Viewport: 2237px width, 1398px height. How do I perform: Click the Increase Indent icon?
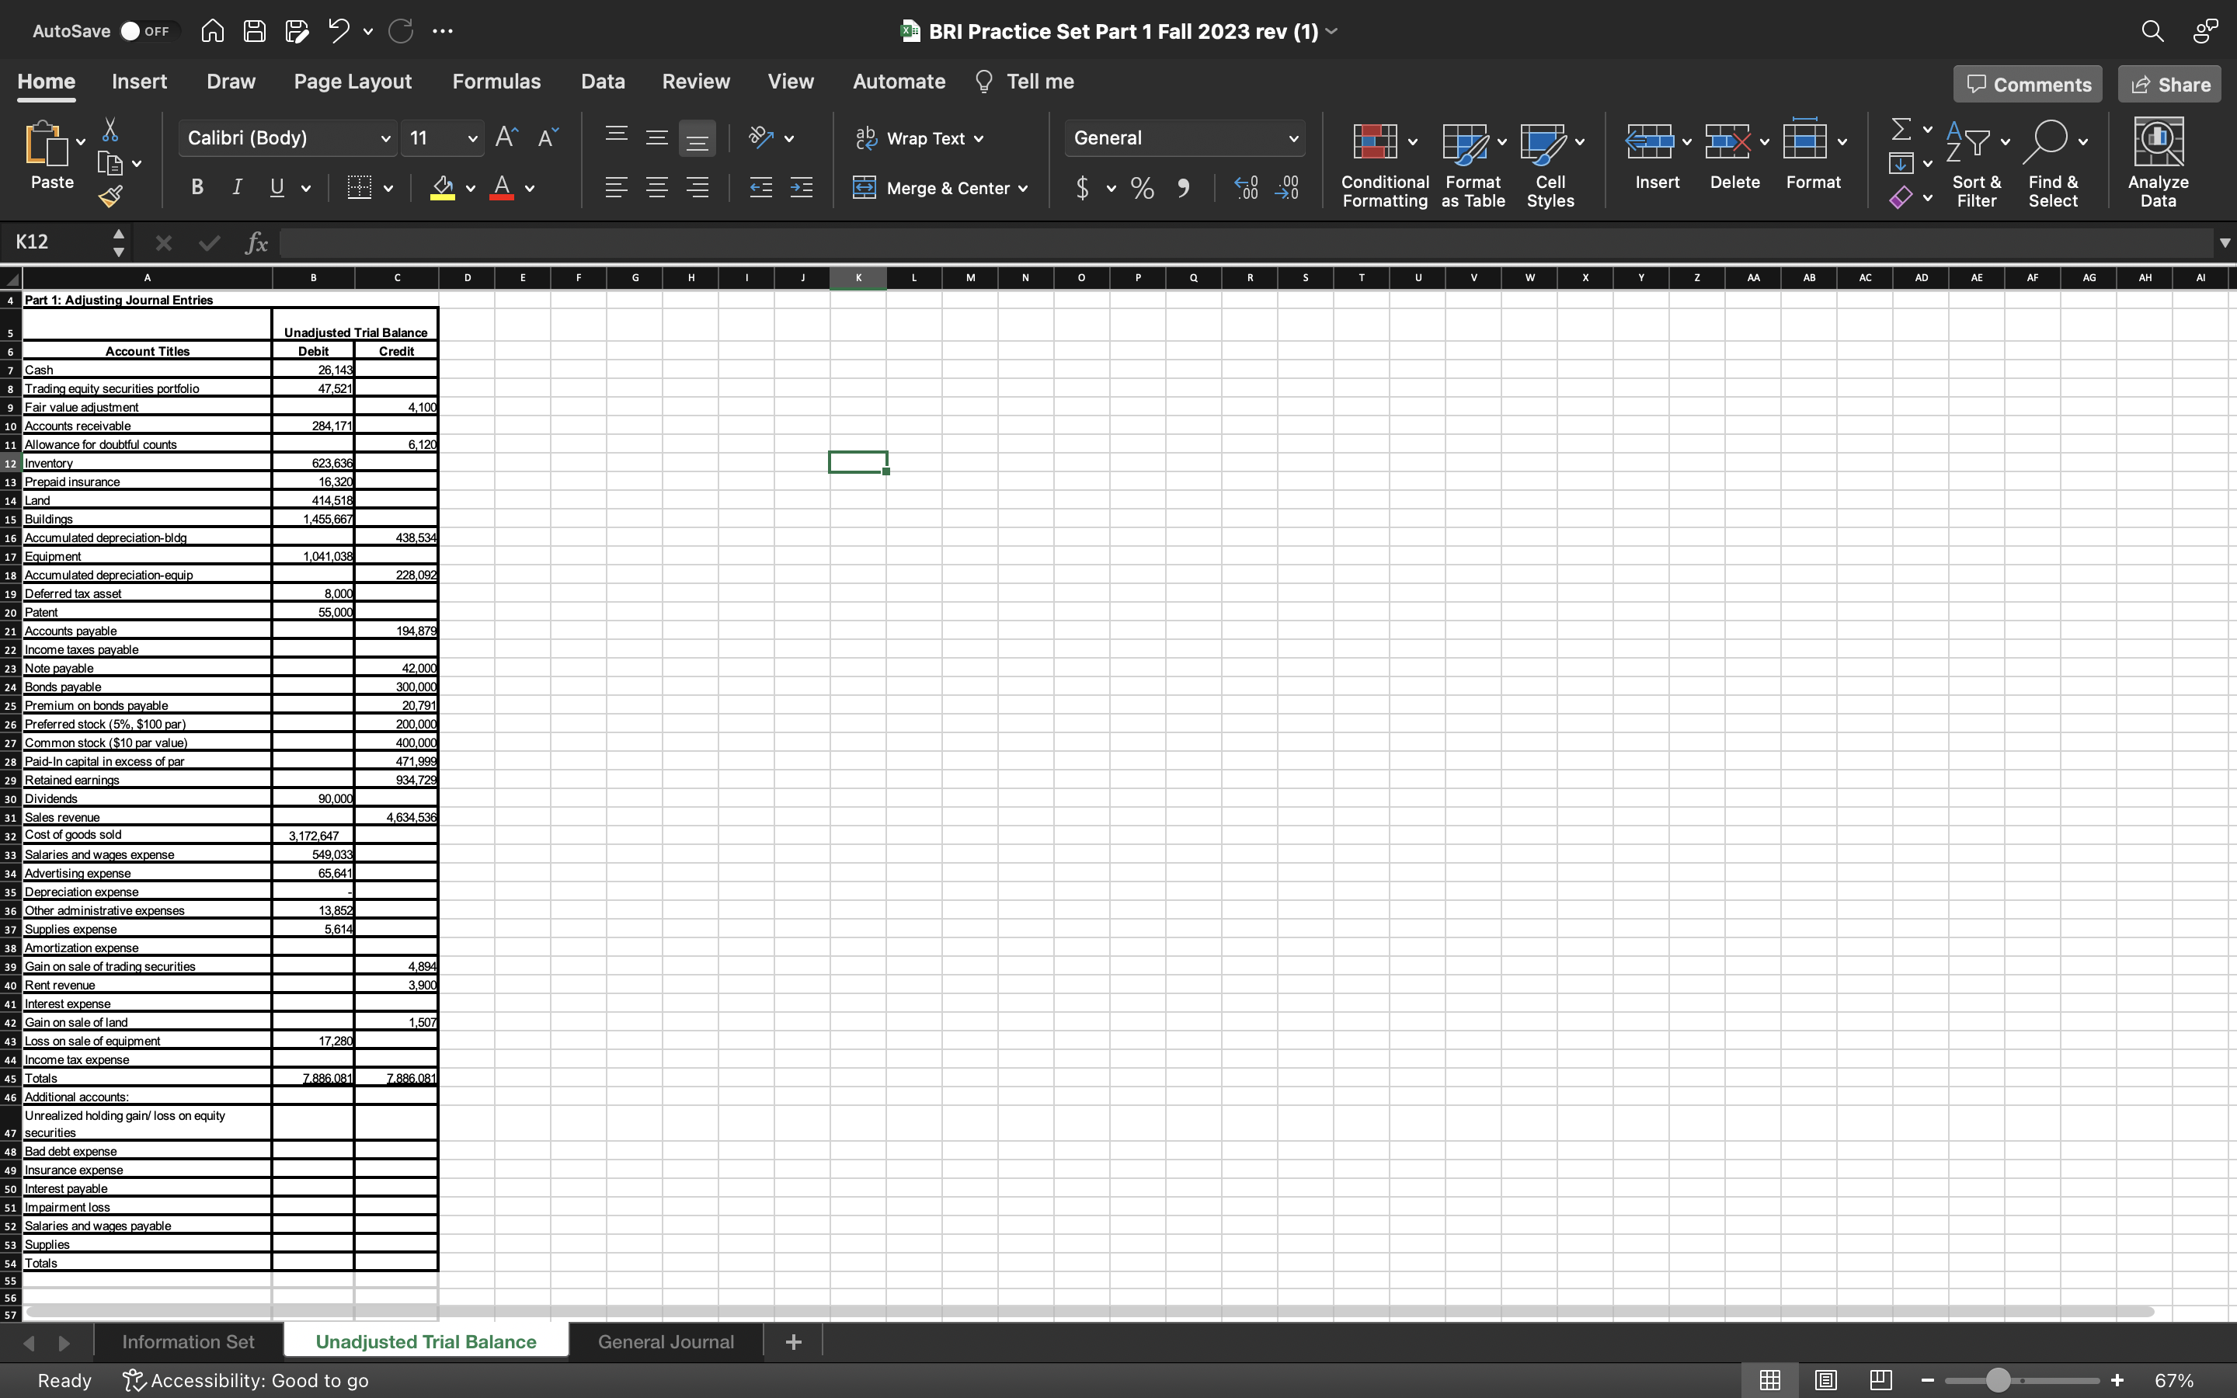click(802, 189)
